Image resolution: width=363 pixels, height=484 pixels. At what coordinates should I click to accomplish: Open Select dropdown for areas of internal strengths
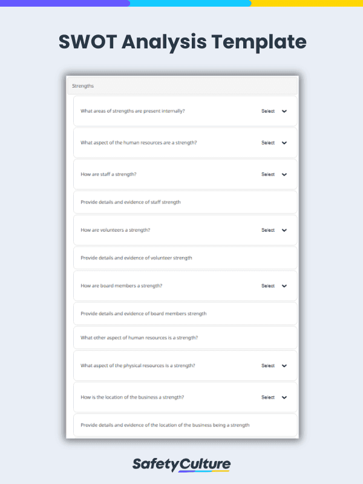tap(268, 111)
